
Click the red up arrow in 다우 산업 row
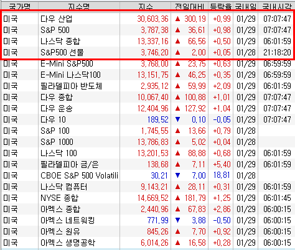[x=177, y=19]
